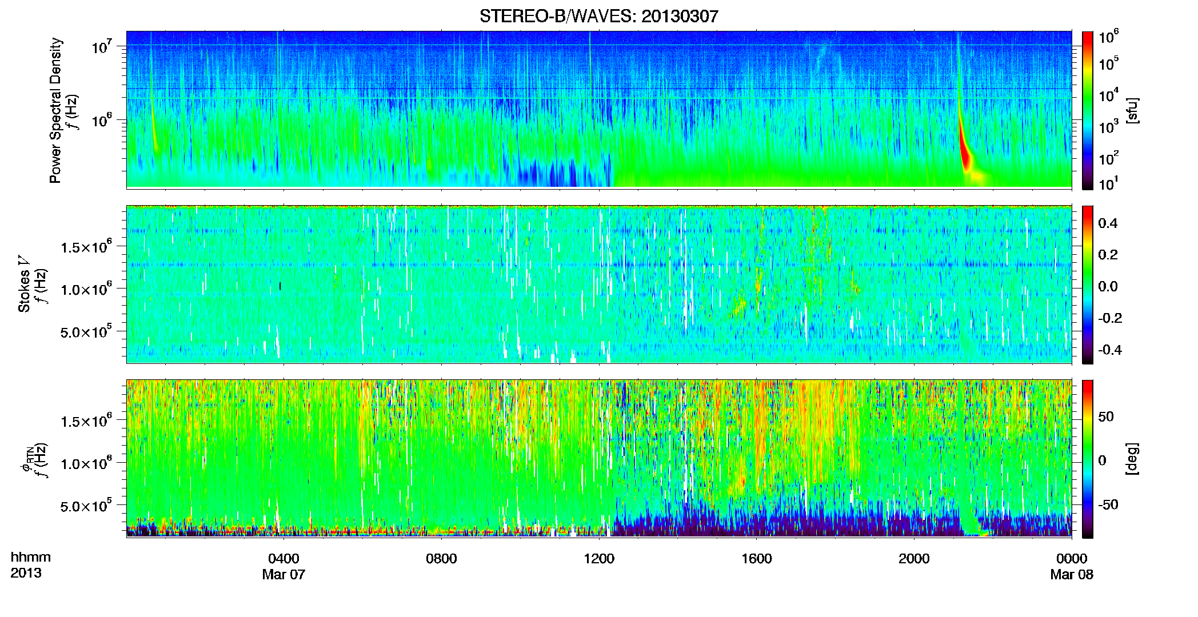Click the -0.4 label on Stokes V colorbar
The height and width of the screenshot is (617, 1198).
1110,350
